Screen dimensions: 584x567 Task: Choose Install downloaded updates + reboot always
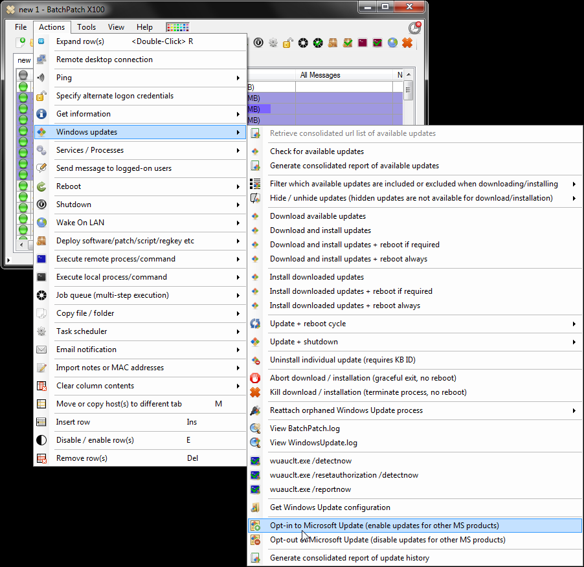415,306
